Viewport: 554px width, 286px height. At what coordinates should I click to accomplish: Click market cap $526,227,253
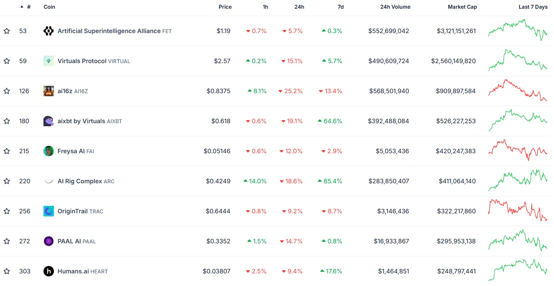[x=456, y=121]
